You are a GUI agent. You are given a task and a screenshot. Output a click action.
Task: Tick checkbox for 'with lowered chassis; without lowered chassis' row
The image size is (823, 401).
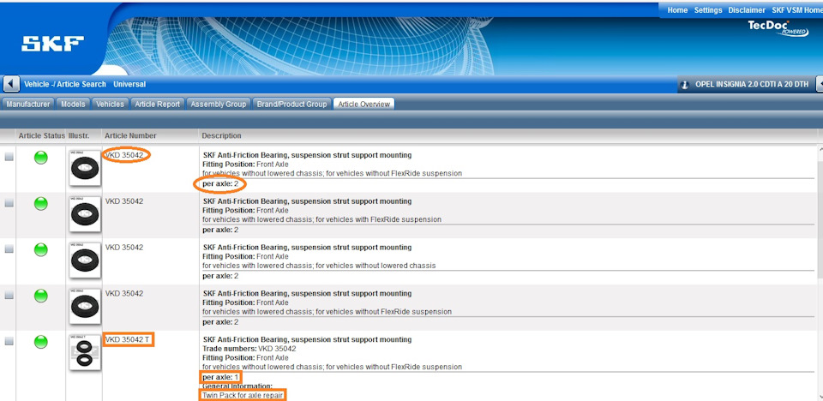click(9, 249)
